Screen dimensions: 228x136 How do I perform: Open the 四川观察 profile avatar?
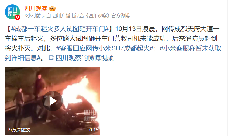tap(12, 12)
